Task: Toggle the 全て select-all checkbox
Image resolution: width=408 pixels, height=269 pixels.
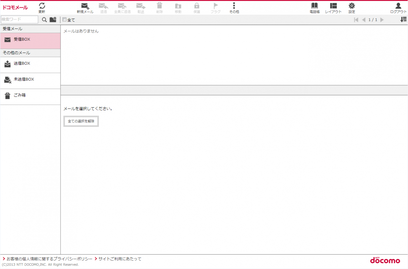Action: coord(64,19)
